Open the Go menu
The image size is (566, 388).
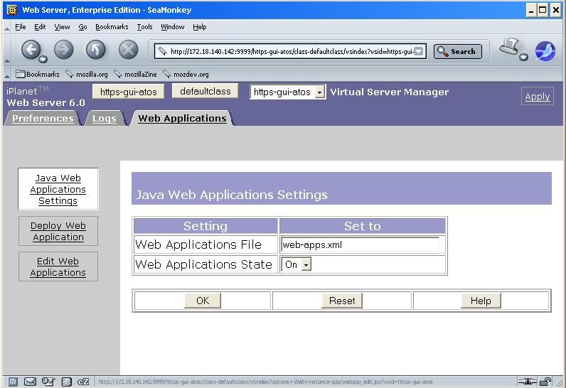(82, 27)
